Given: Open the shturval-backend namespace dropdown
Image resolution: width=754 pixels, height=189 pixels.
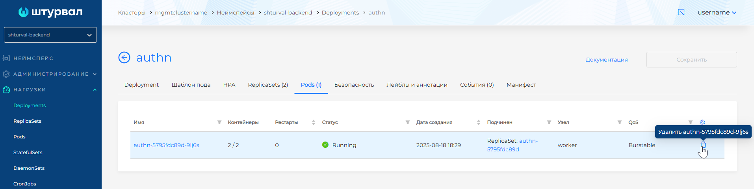Looking at the screenshot, I should pyautogui.click(x=50, y=35).
